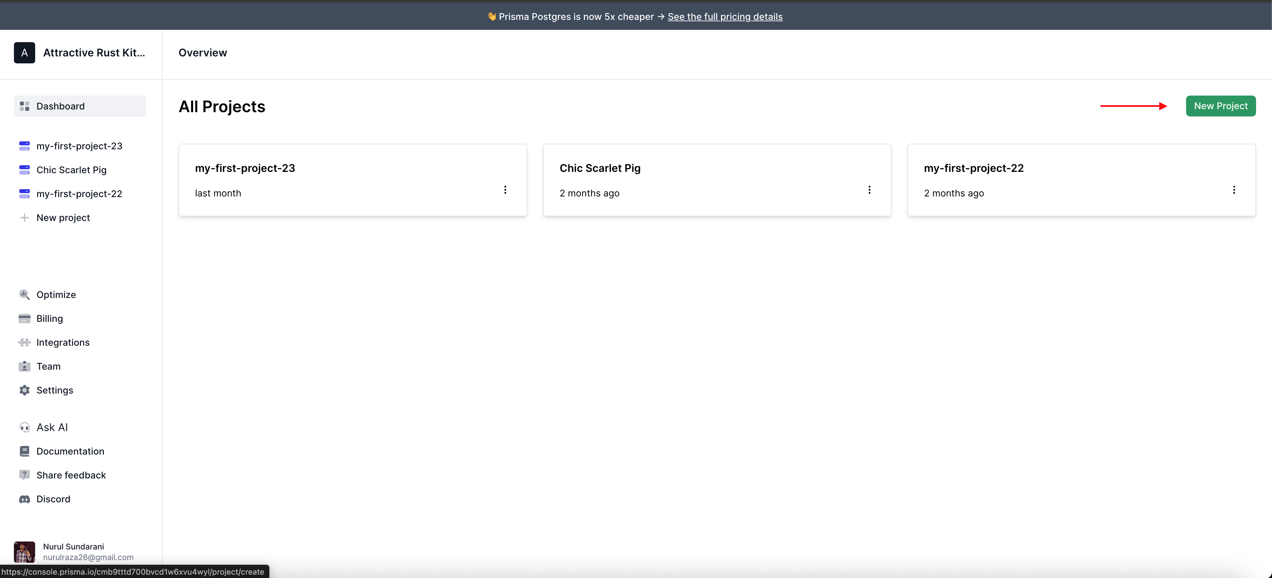Click the Nurul Sundarani user name
This screenshot has height=578, width=1272.
[74, 546]
